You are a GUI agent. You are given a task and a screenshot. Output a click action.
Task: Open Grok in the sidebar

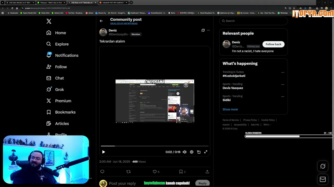pos(55,89)
